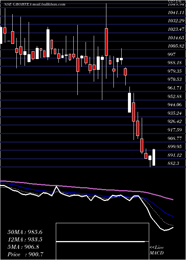
Task: Click the 917.59 price level label
Action: click(175, 130)
